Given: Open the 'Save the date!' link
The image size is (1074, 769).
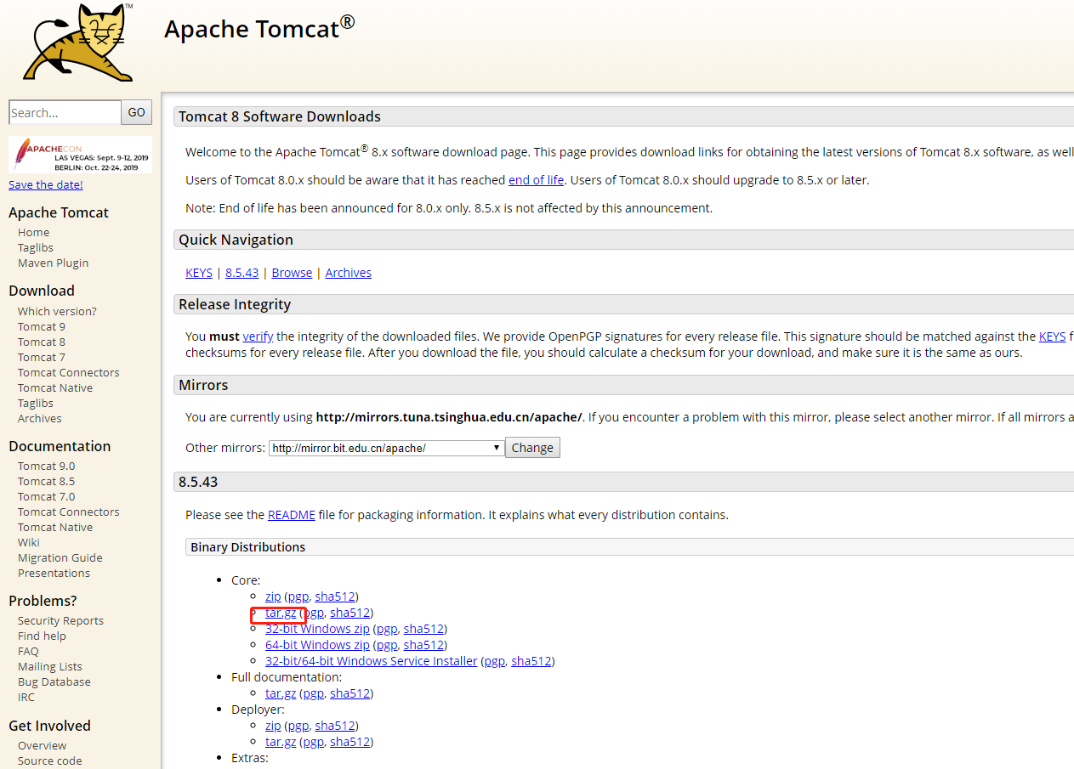Looking at the screenshot, I should coord(46,184).
